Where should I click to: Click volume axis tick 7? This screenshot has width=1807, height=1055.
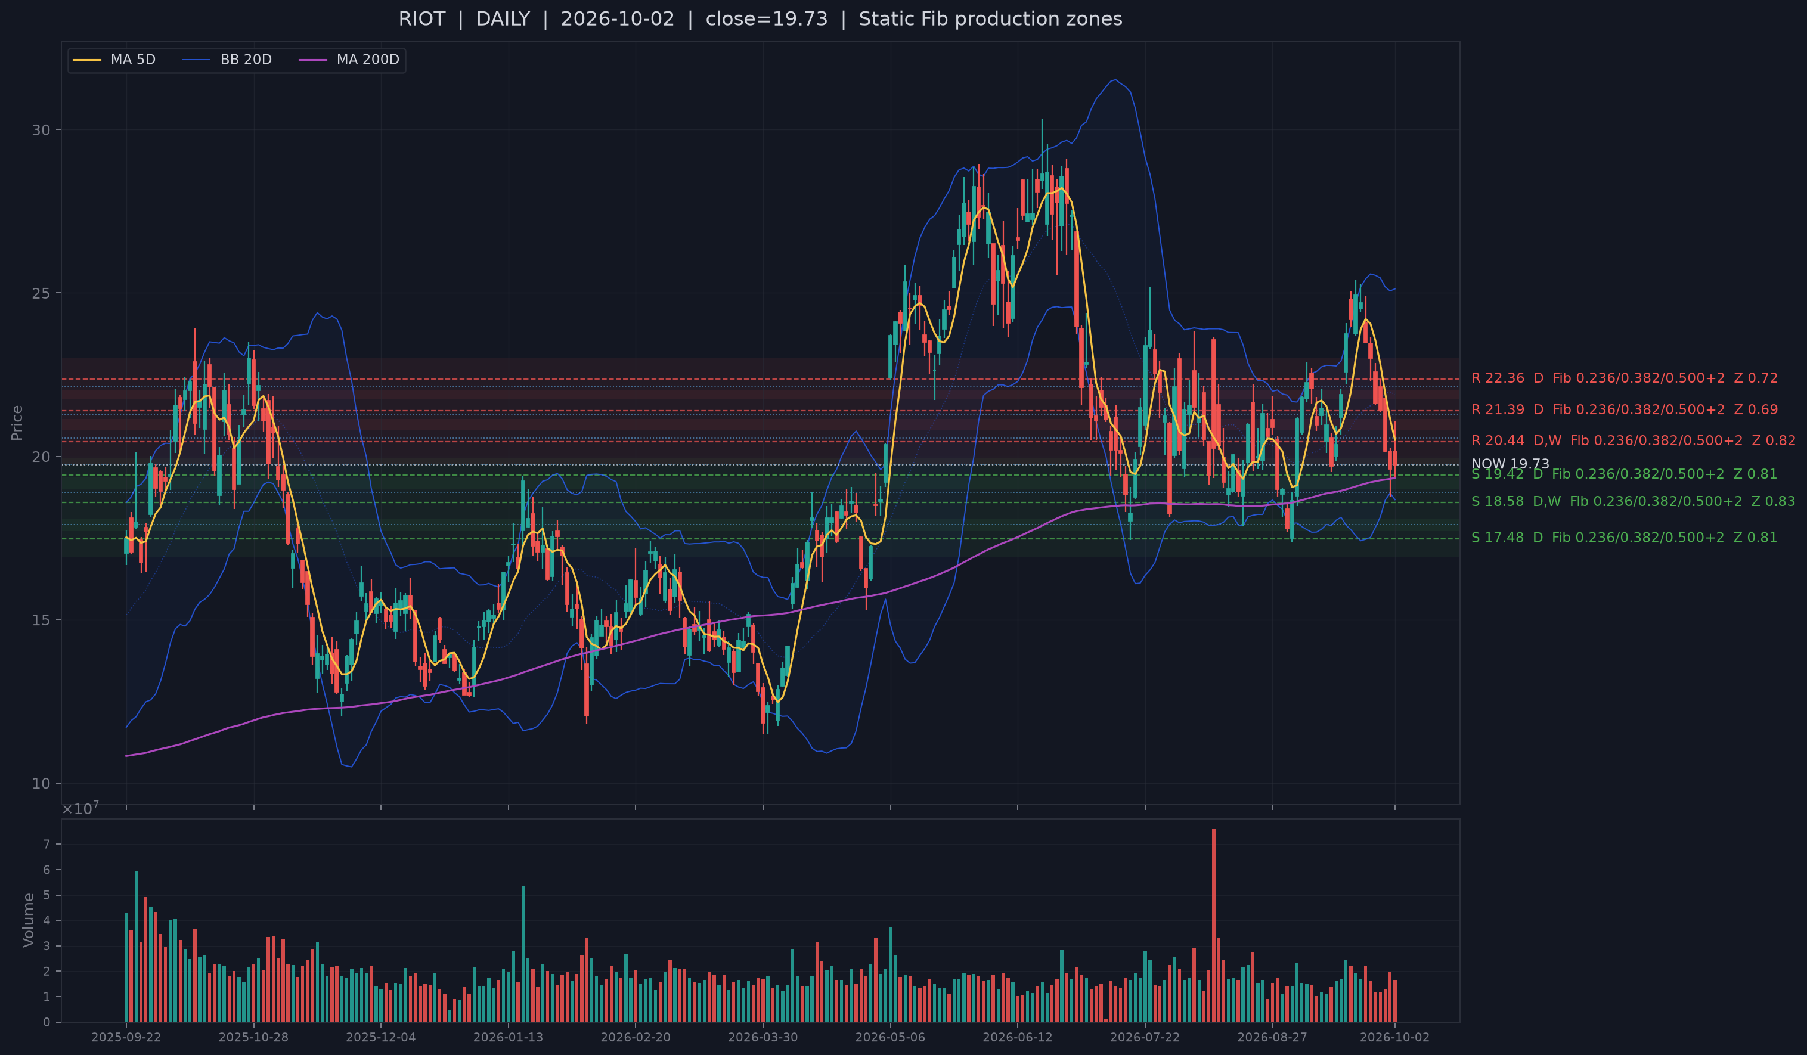[x=47, y=844]
